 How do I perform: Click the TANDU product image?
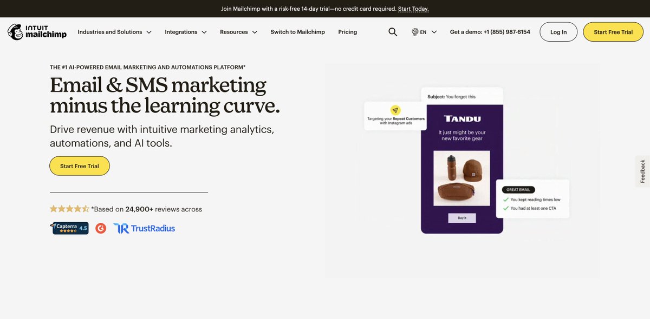click(462, 177)
